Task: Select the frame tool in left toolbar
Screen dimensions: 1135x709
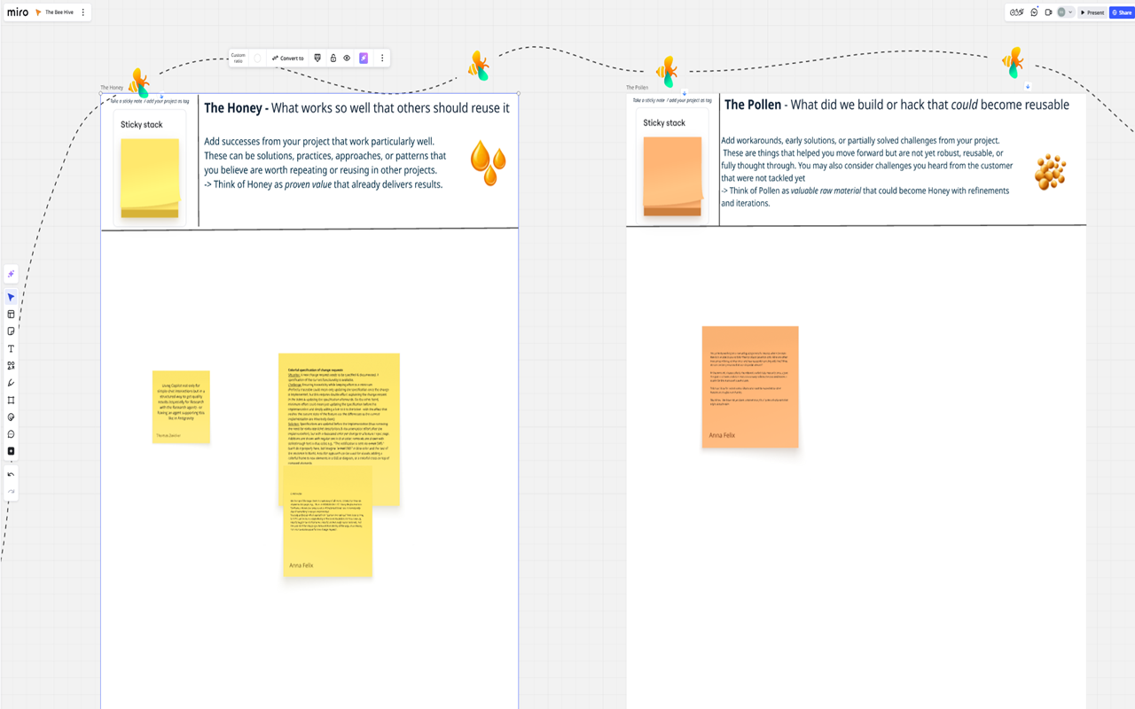Action: pyautogui.click(x=11, y=401)
